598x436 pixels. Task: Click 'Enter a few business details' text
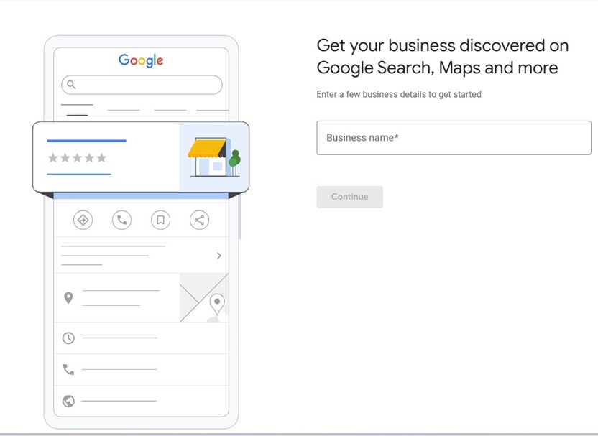[x=399, y=94]
